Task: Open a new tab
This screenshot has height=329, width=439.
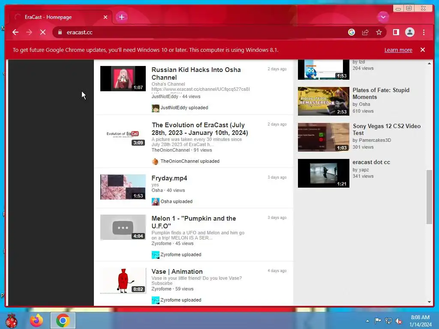Action: pyautogui.click(x=121, y=17)
